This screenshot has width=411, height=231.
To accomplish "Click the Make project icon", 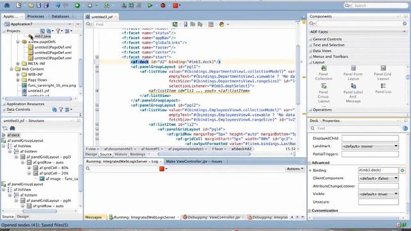I will coord(124,5).
